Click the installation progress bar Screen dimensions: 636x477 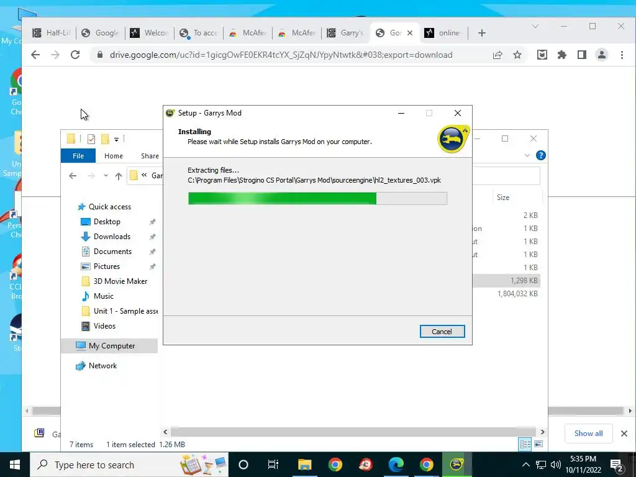pyautogui.click(x=317, y=198)
